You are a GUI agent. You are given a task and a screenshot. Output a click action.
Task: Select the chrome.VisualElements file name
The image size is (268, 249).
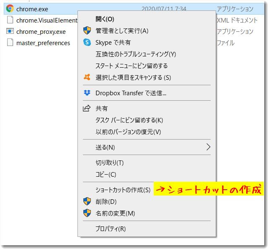click(47, 20)
